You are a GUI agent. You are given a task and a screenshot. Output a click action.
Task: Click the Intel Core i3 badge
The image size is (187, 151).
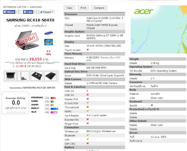(49, 42)
